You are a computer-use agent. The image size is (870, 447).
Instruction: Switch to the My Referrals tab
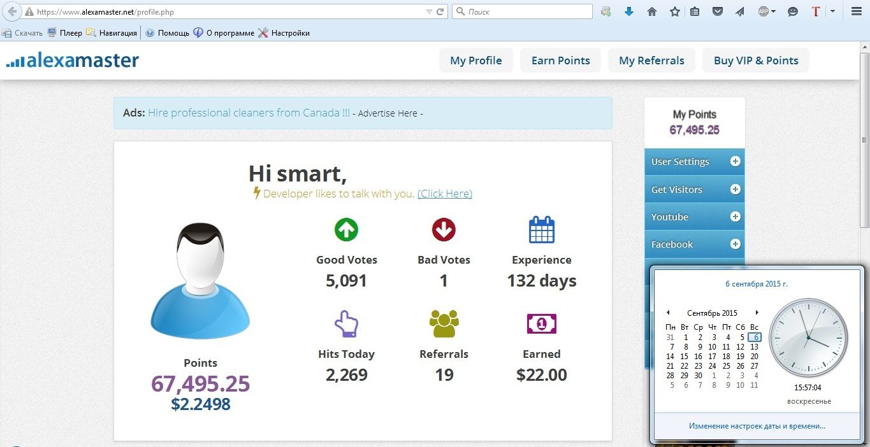point(651,60)
